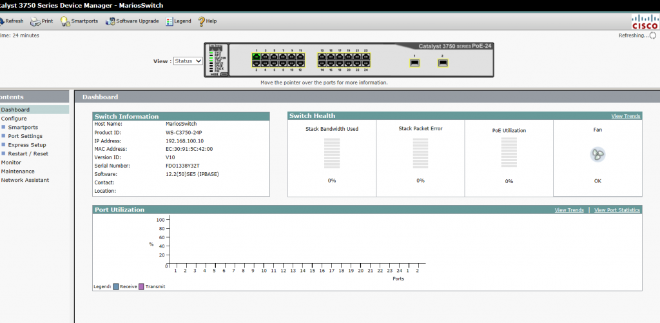Image resolution: width=660 pixels, height=323 pixels.
Task: Open Help from the toolbar
Action: [x=207, y=21]
